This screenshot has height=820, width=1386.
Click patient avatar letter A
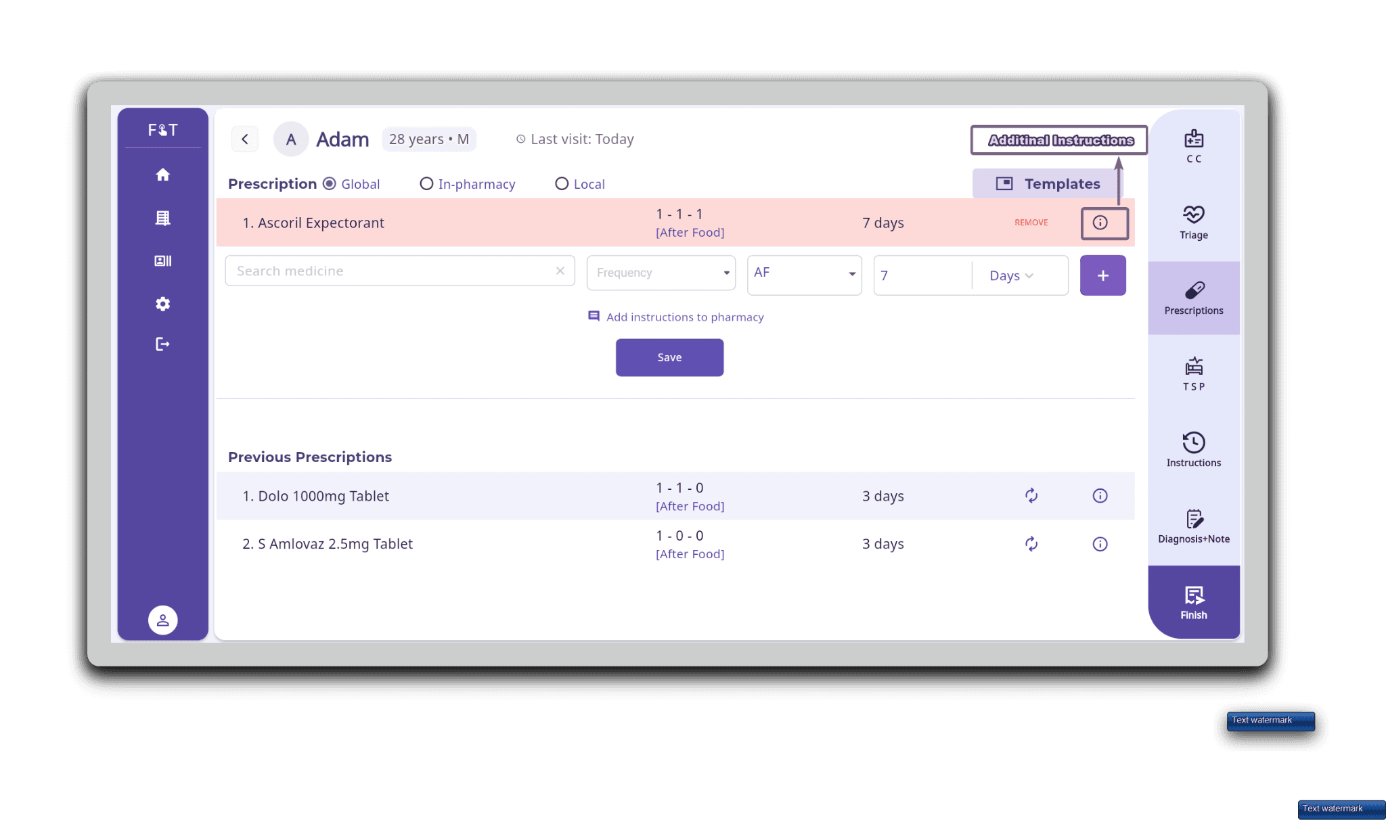(x=291, y=139)
